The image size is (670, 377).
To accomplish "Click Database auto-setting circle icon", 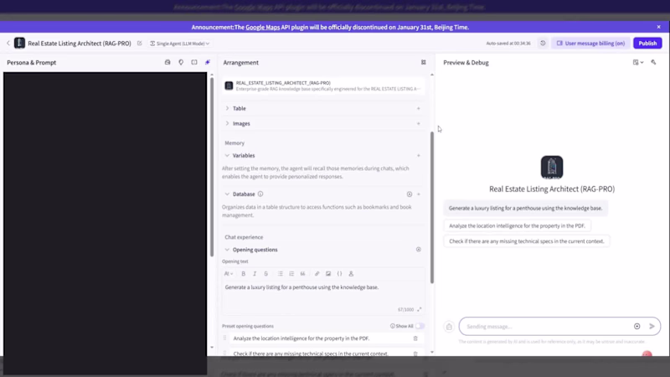I will [410, 194].
